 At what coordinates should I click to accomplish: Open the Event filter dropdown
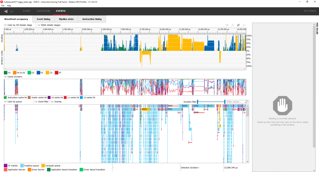point(42,102)
